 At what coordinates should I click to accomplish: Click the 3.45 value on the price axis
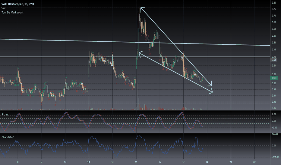[x=274, y=49]
